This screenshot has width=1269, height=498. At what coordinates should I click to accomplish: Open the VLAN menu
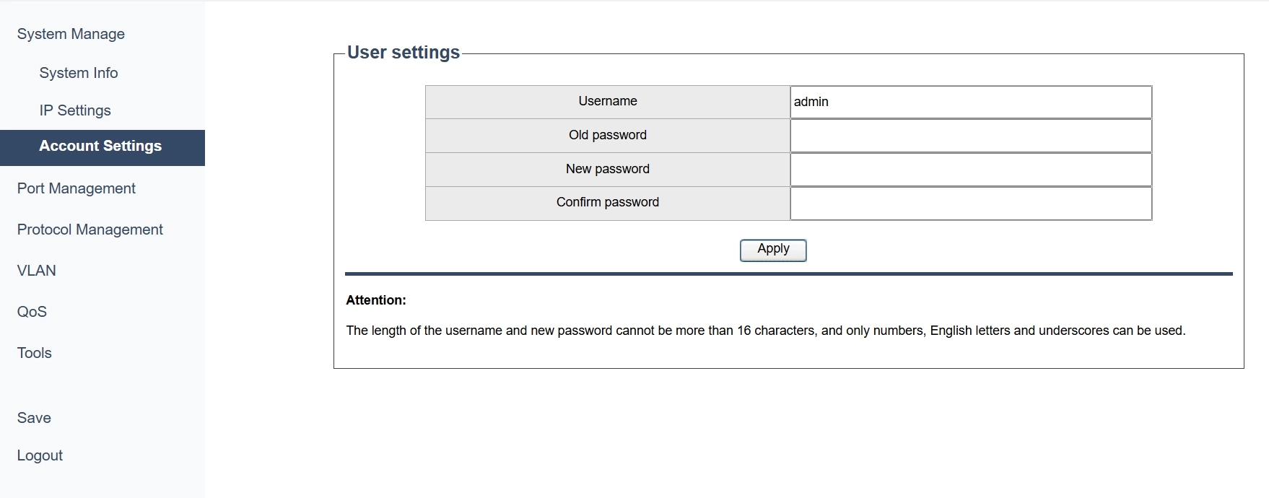(37, 271)
